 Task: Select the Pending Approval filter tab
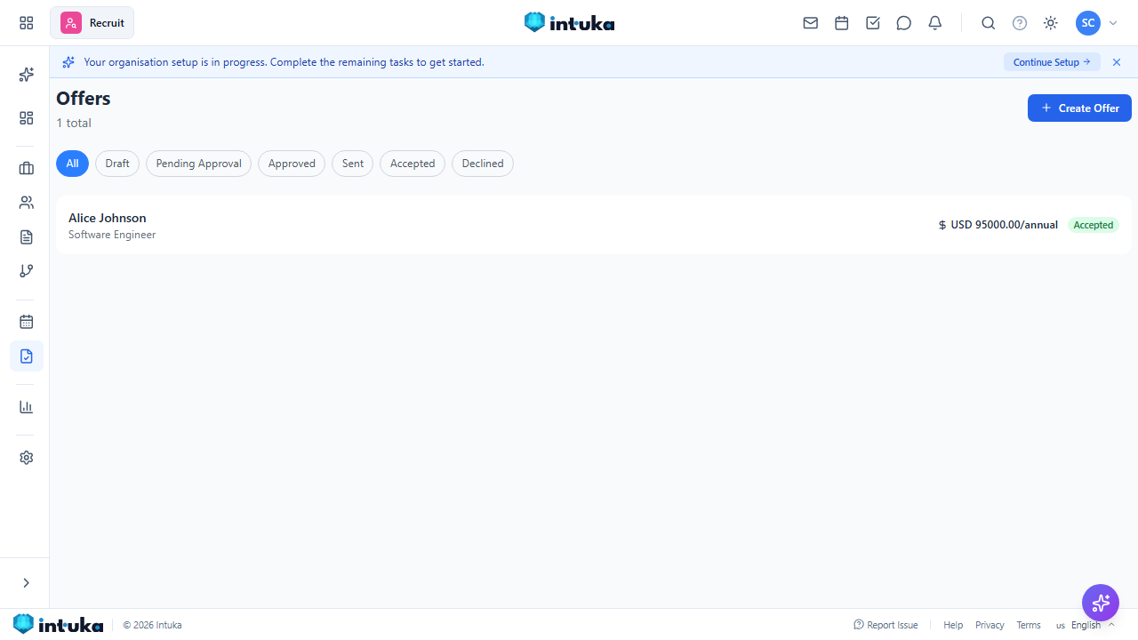pyautogui.click(x=199, y=164)
